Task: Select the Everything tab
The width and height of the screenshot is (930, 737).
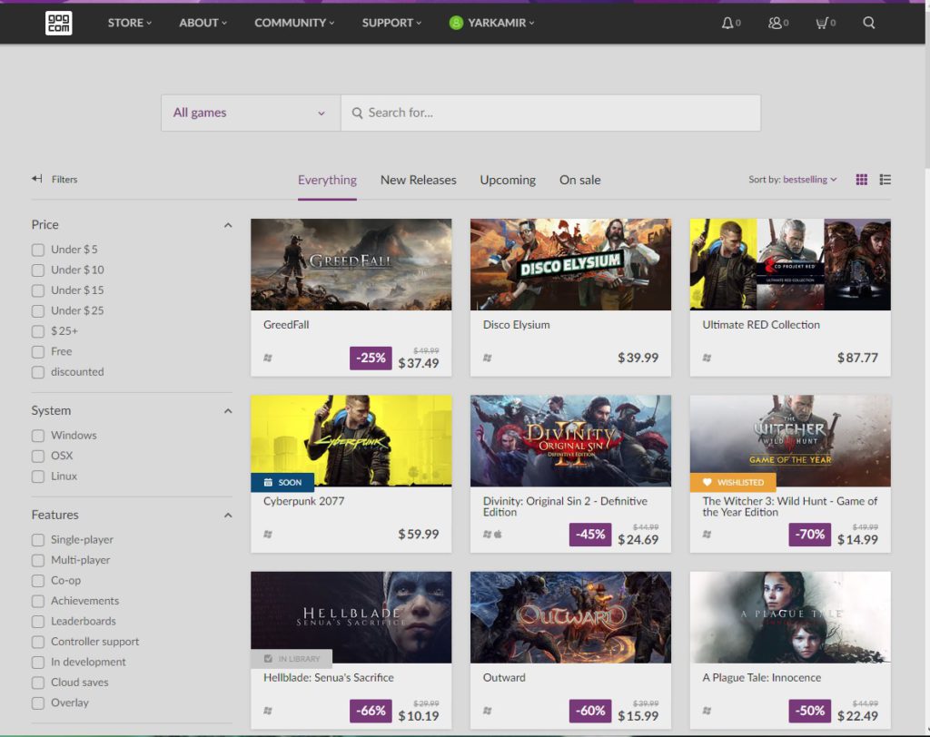Action: pyautogui.click(x=327, y=180)
